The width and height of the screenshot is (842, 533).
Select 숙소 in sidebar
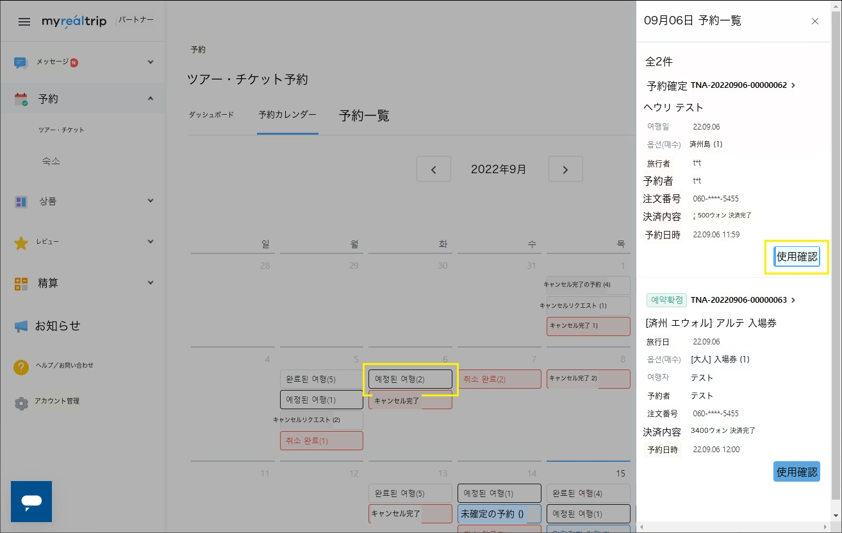click(x=51, y=161)
